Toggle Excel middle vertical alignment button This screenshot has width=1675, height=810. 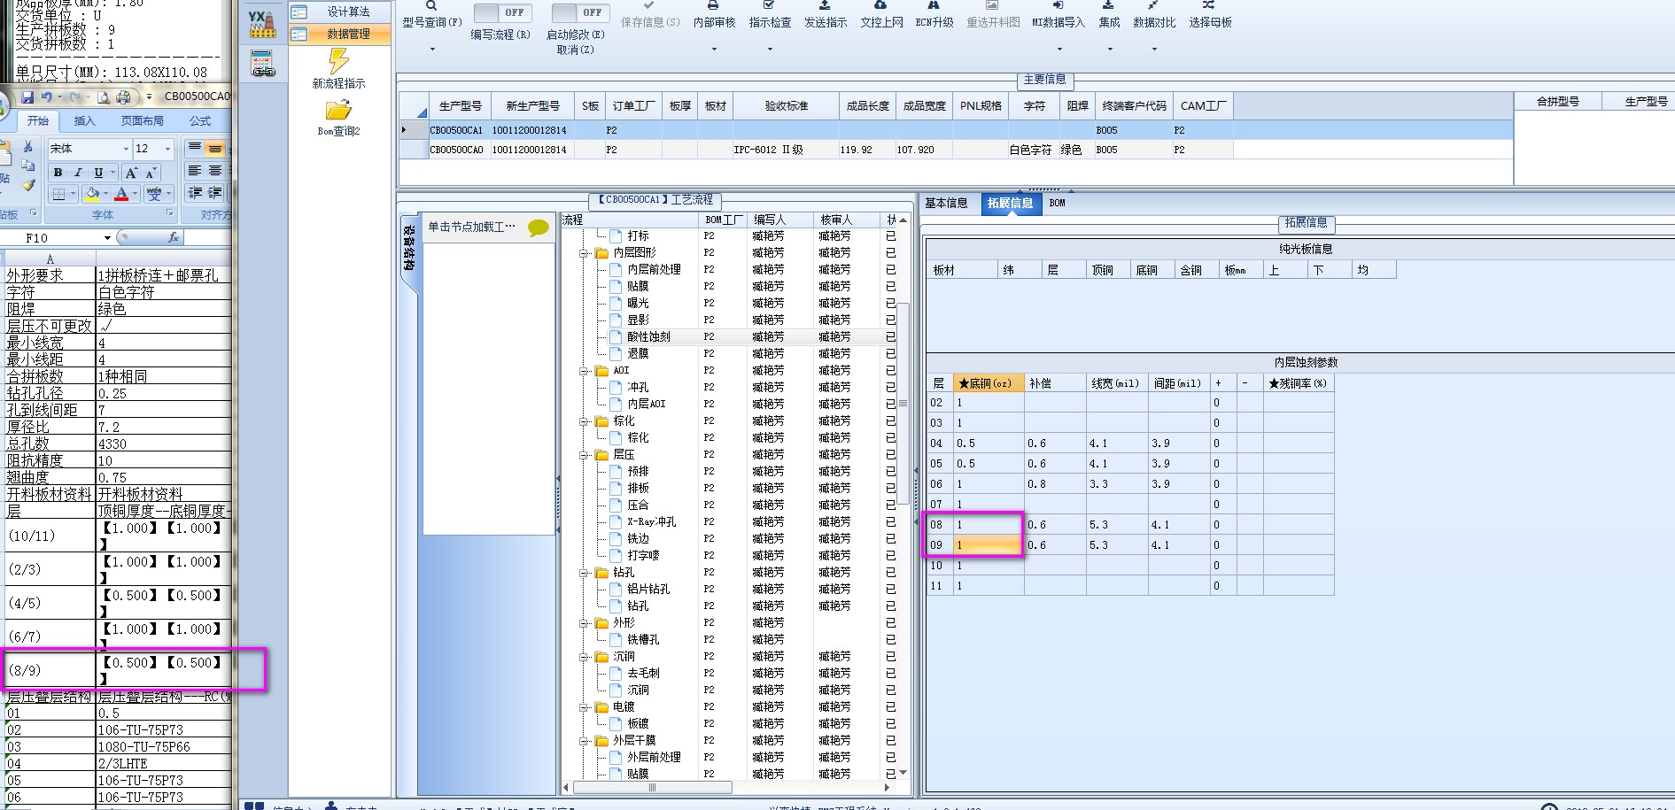(x=215, y=148)
